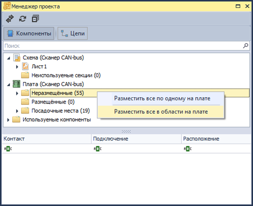This screenshot has height=206, width=253.
Task: Click the filter icon under Контакт column
Action: (x=8, y=148)
